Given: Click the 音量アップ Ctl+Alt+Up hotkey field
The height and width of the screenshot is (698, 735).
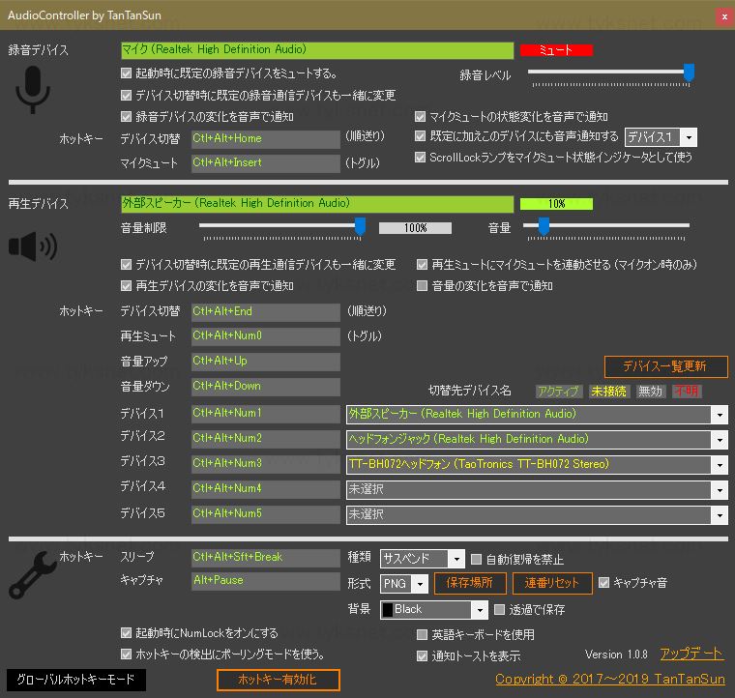Looking at the screenshot, I should 266,362.
